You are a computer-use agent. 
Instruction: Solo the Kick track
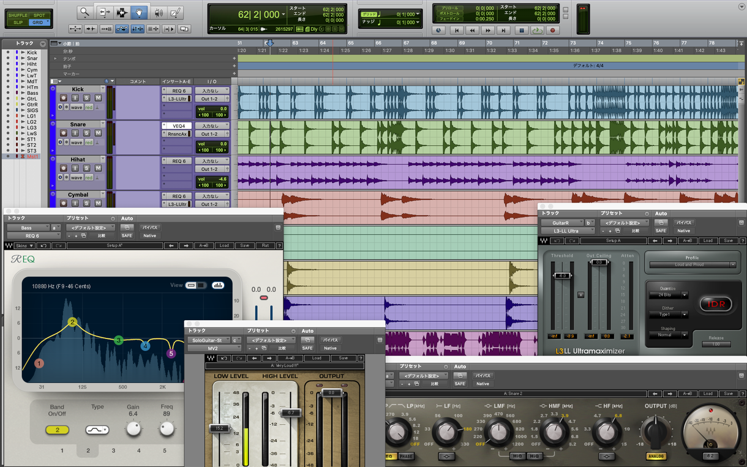[87, 98]
